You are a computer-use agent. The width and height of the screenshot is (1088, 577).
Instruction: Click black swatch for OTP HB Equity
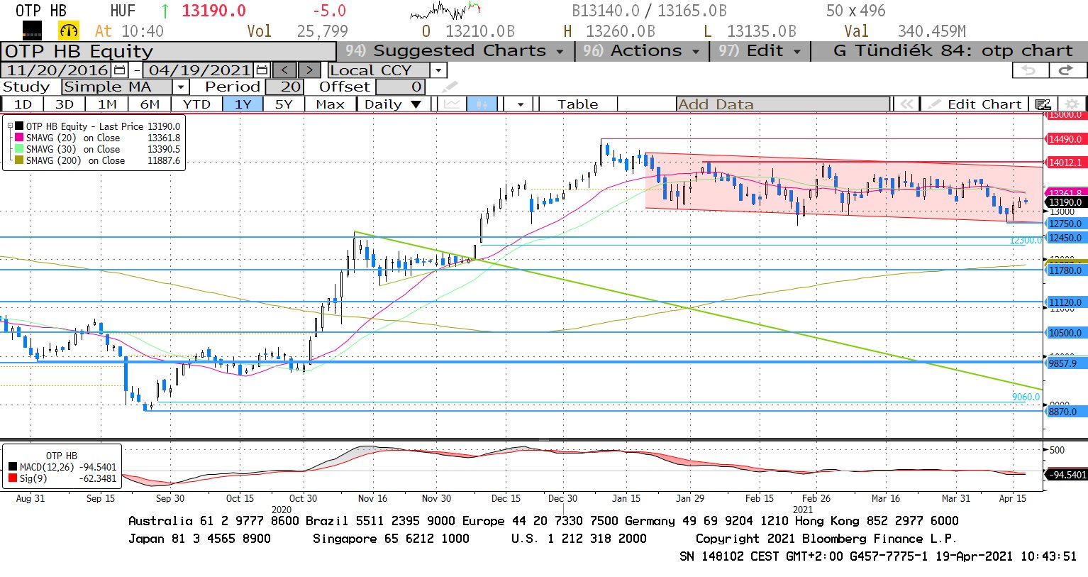pos(20,126)
